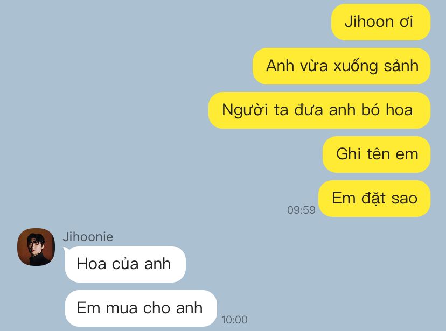This screenshot has width=446, height=331.
Task: Click the word "Người" in third message
Action: [245, 110]
